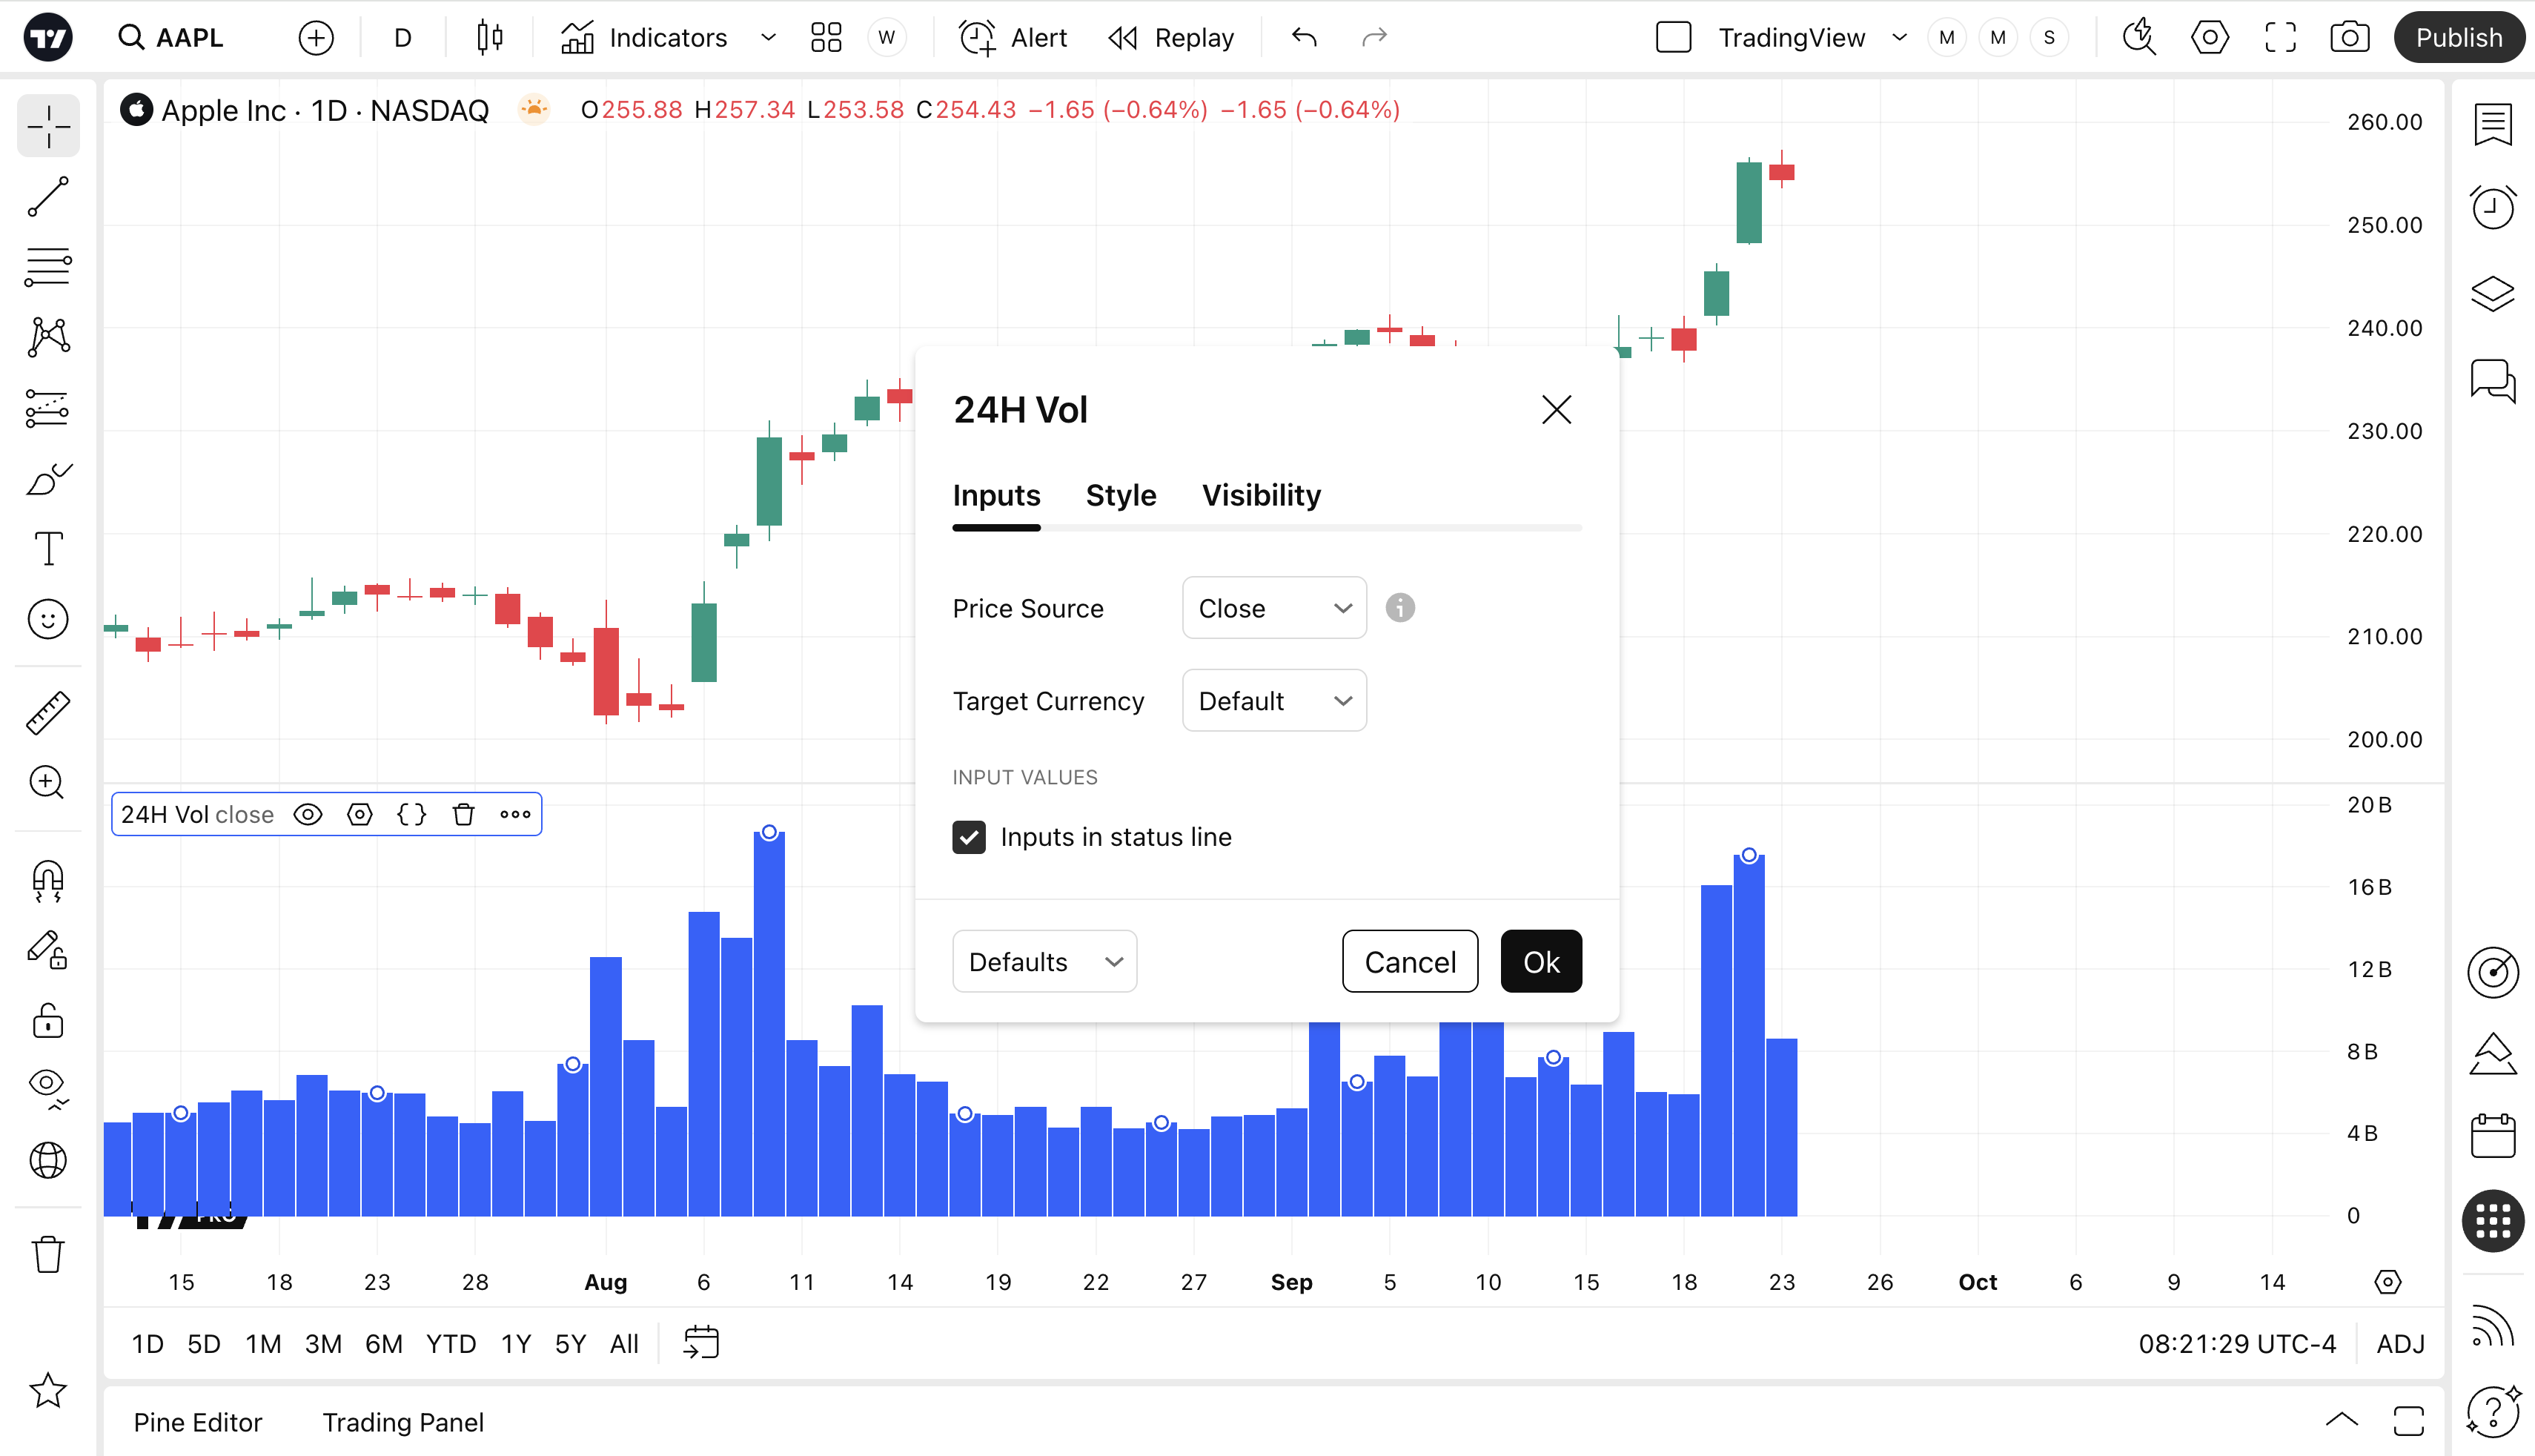Switch to the Style tab
This screenshot has height=1456, width=2535.
(x=1121, y=495)
